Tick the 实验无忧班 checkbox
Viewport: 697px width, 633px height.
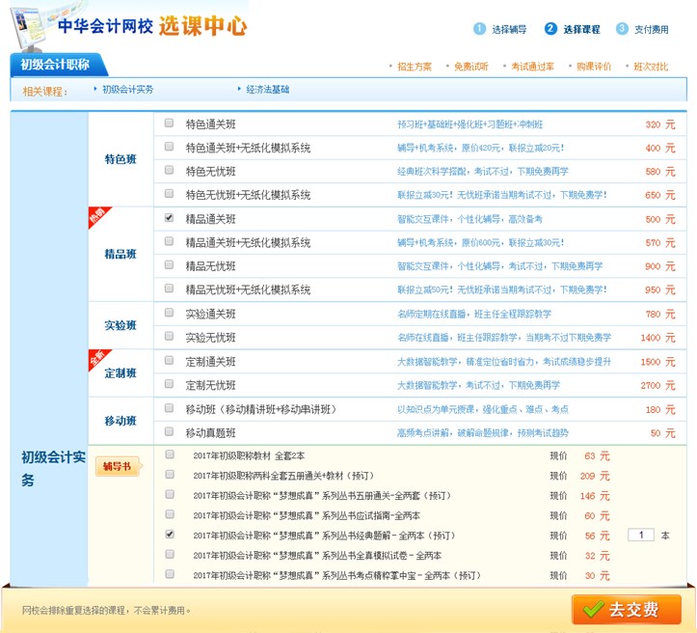(x=170, y=338)
